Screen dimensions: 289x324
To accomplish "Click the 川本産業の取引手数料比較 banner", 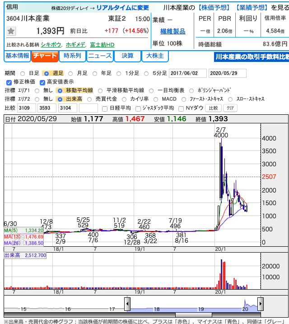I will pyautogui.click(x=252, y=57).
